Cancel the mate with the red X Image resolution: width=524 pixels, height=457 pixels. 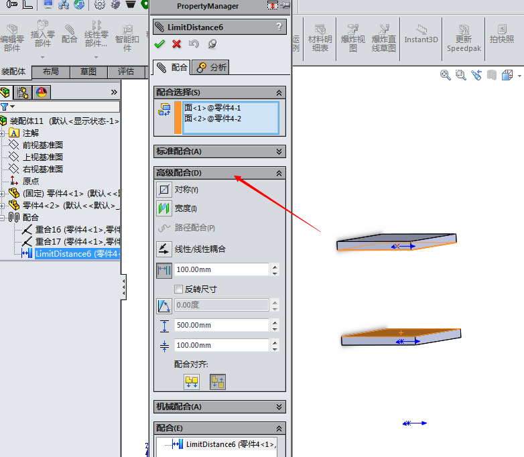(x=176, y=44)
